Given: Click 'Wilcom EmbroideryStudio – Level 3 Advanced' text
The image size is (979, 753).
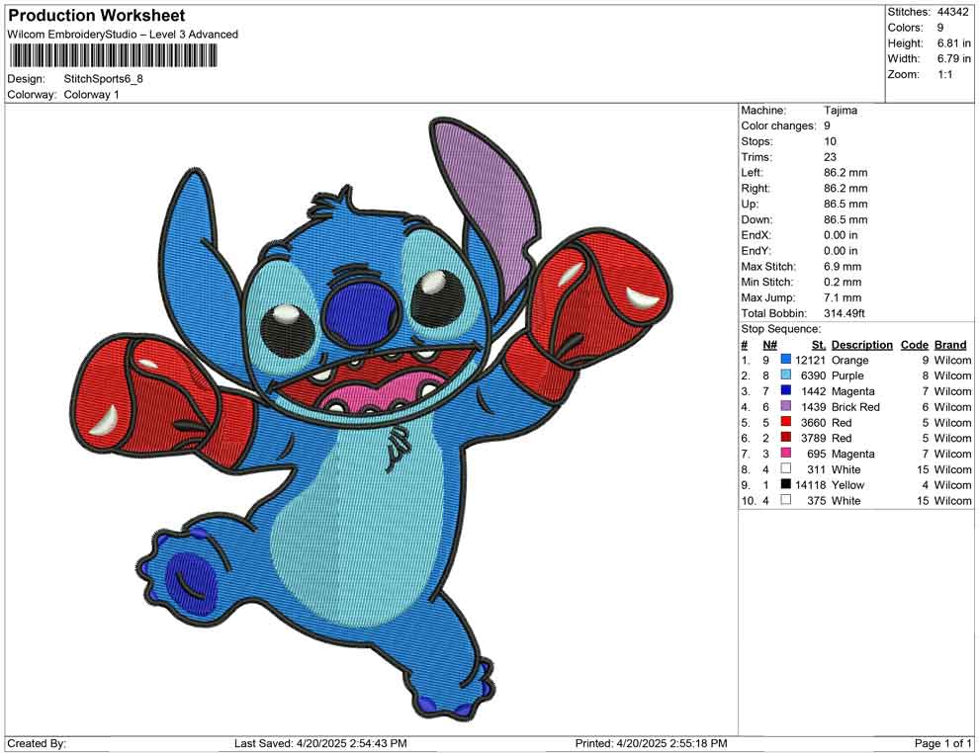Looking at the screenshot, I should pyautogui.click(x=123, y=35).
